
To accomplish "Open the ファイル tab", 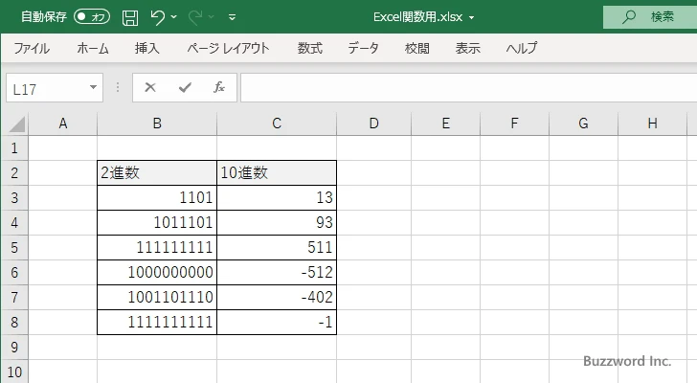I will pos(32,48).
